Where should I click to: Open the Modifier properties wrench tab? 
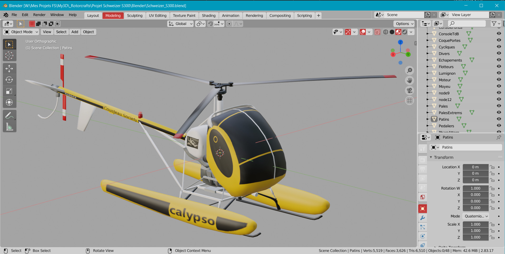pyautogui.click(x=423, y=218)
